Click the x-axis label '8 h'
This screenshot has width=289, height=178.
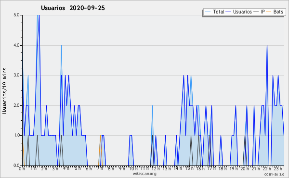tap(111, 169)
